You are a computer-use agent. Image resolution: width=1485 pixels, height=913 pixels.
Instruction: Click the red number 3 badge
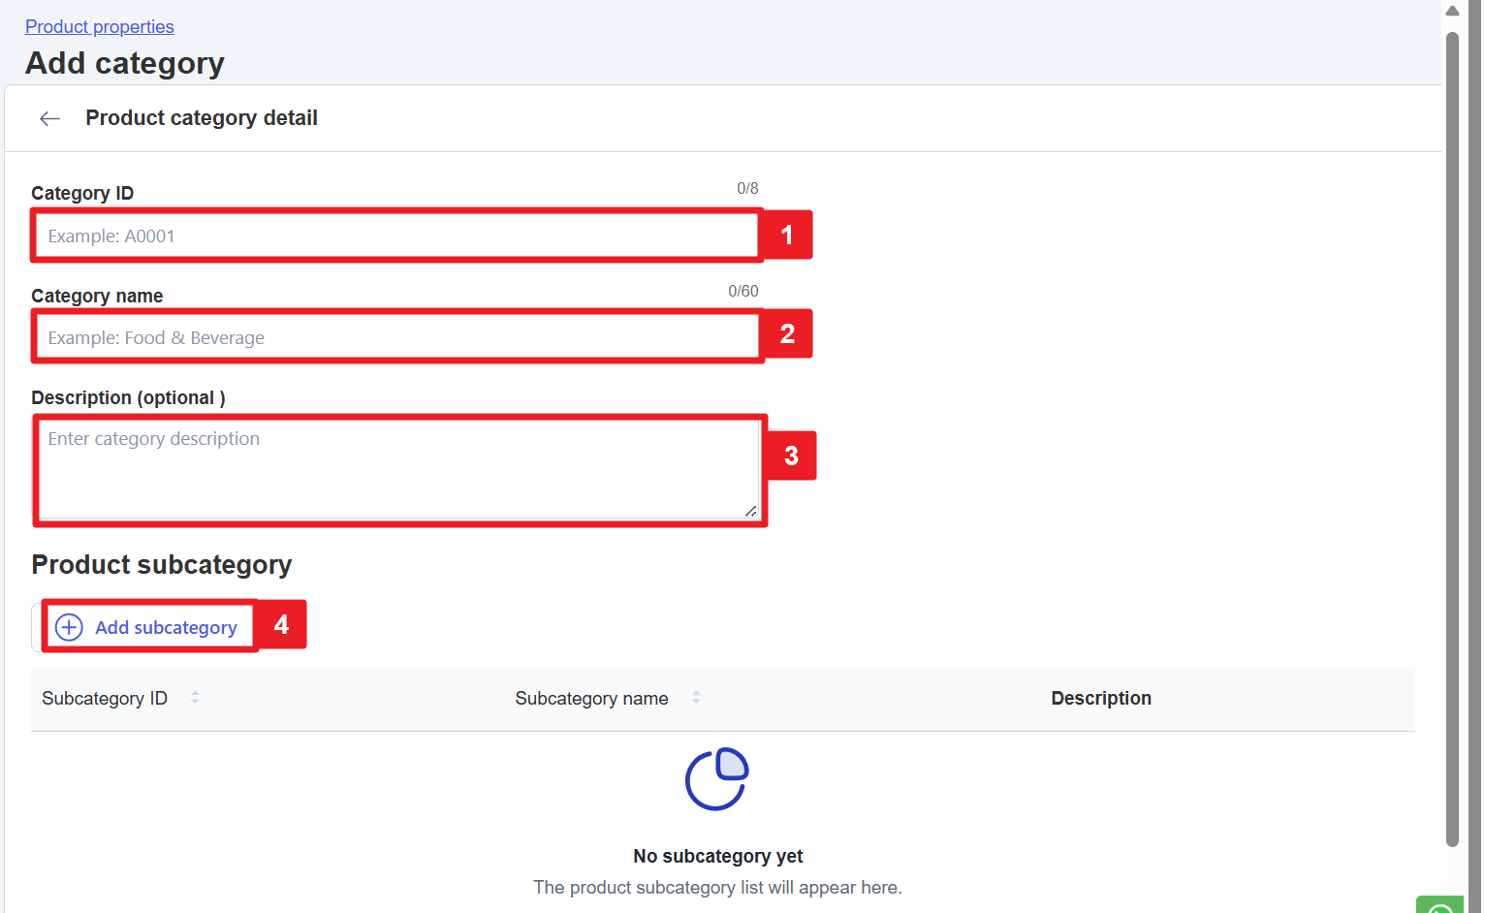791,456
